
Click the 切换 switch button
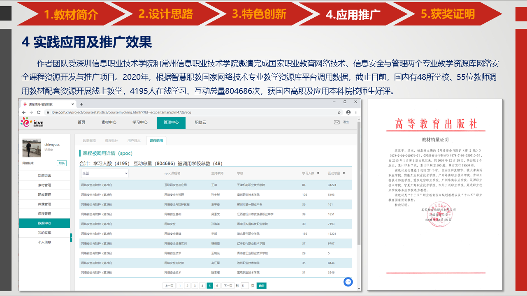click(62, 163)
